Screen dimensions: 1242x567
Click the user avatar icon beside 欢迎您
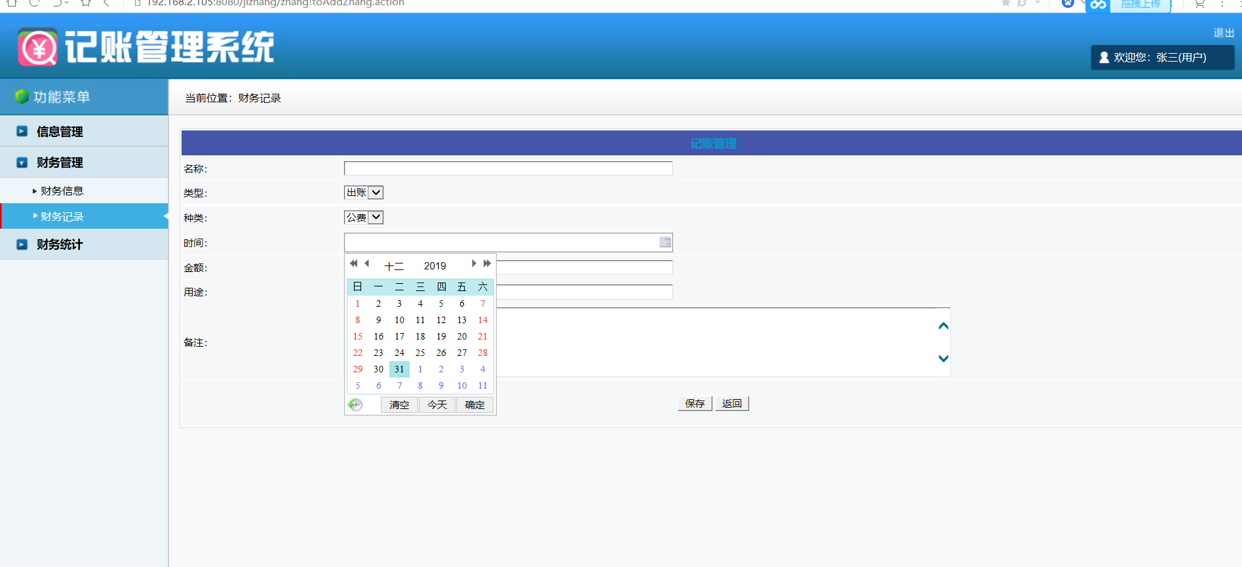[x=1104, y=58]
